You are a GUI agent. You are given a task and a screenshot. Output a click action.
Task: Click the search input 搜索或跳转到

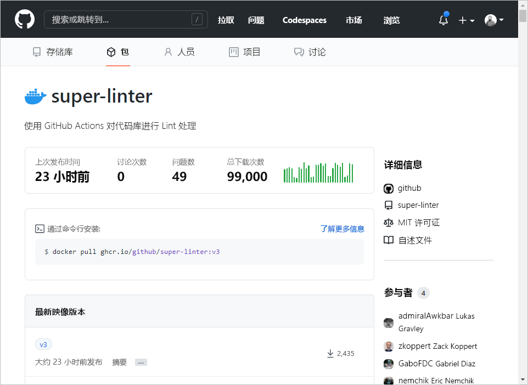[125, 19]
